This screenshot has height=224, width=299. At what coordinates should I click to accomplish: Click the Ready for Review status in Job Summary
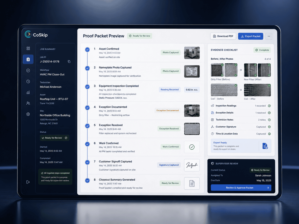tap(55, 138)
